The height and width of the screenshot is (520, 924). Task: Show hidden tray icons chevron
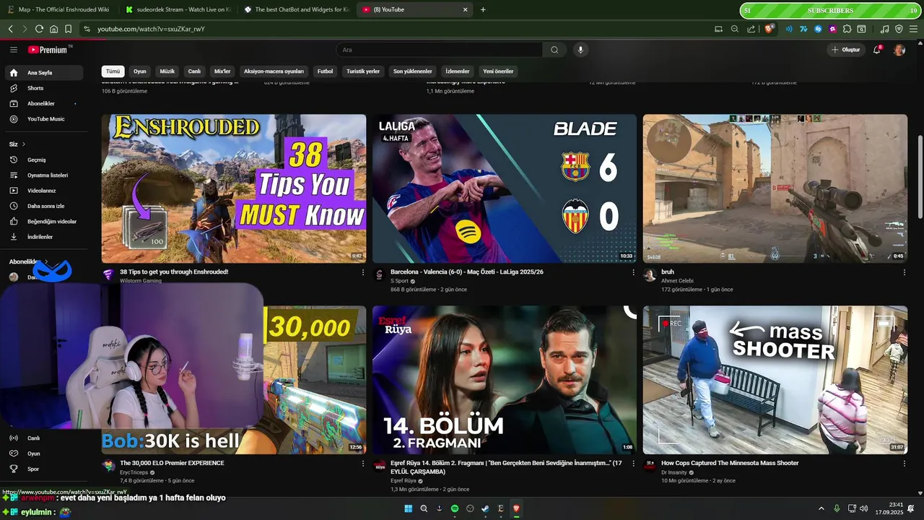coord(821,508)
